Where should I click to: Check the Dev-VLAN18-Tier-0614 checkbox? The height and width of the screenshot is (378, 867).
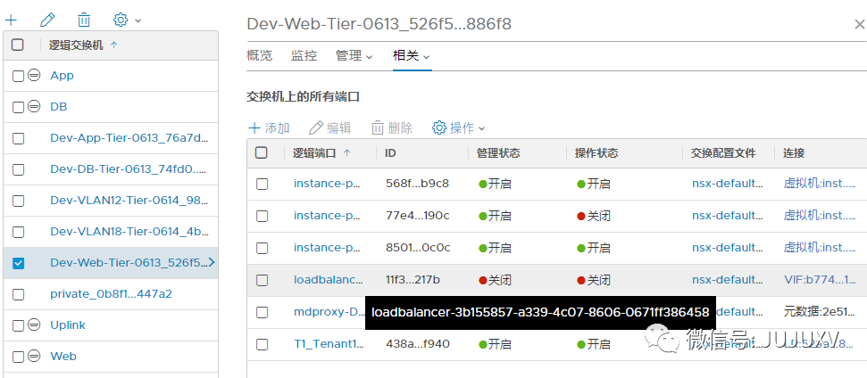click(x=18, y=232)
